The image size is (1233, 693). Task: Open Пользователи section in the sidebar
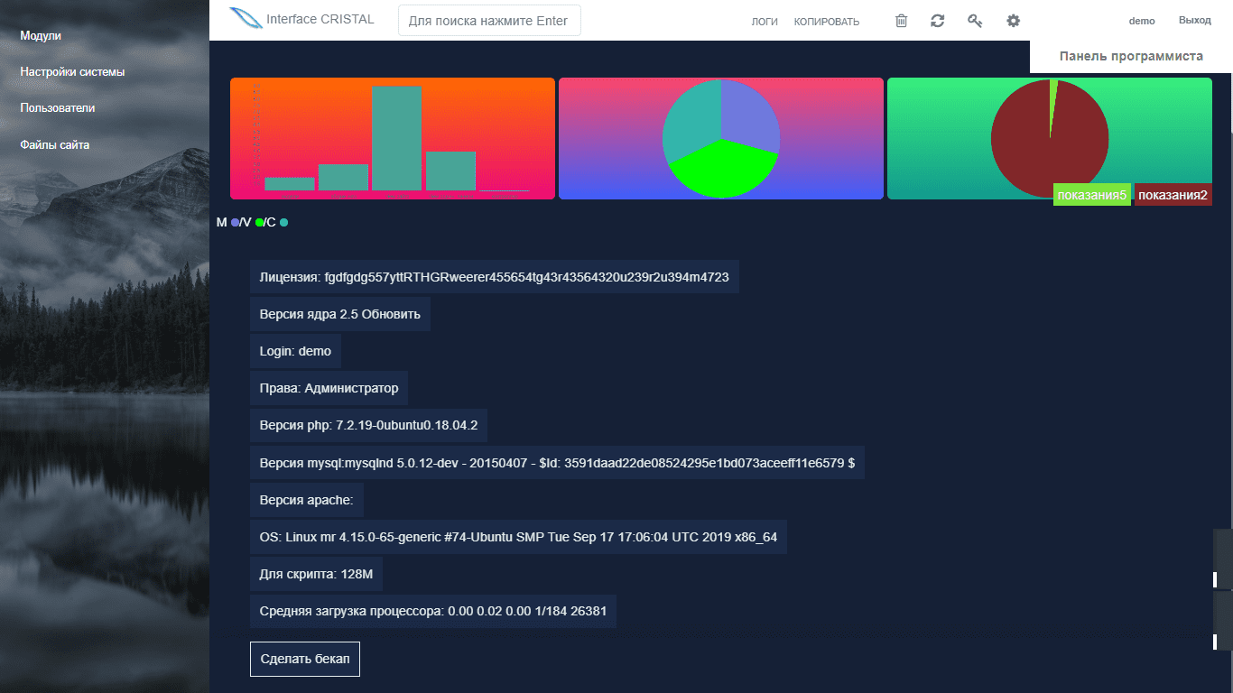[x=57, y=108]
